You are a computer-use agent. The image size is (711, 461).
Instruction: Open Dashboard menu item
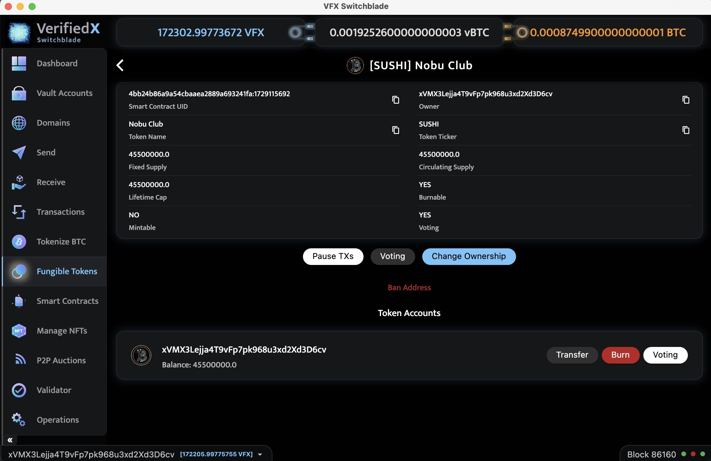point(54,63)
